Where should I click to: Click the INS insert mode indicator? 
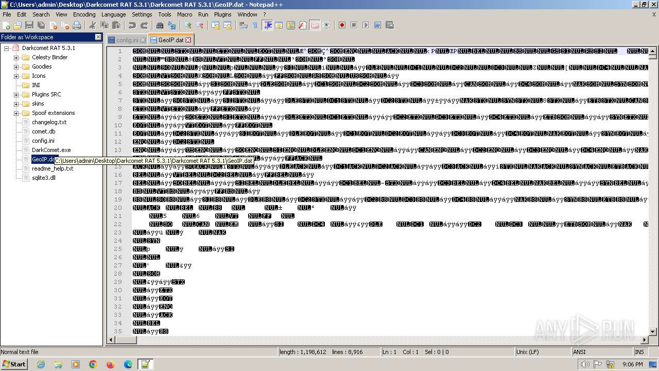click(639, 352)
